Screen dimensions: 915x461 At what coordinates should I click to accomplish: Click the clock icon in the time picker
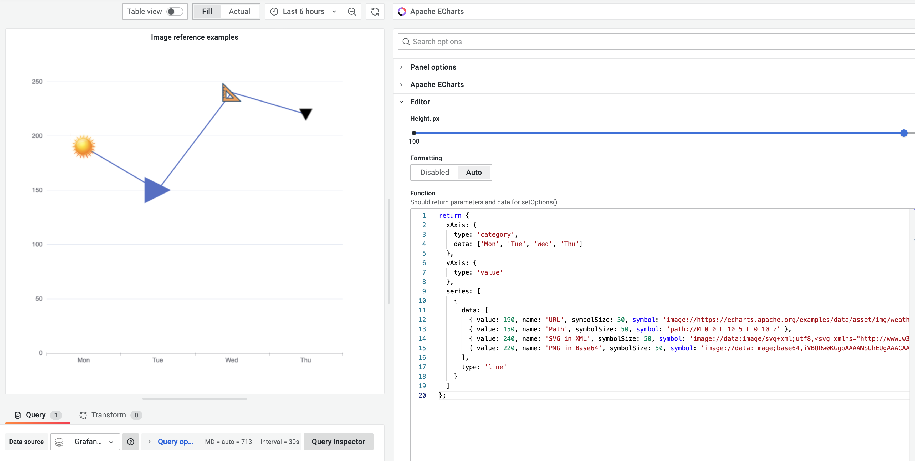[274, 11]
